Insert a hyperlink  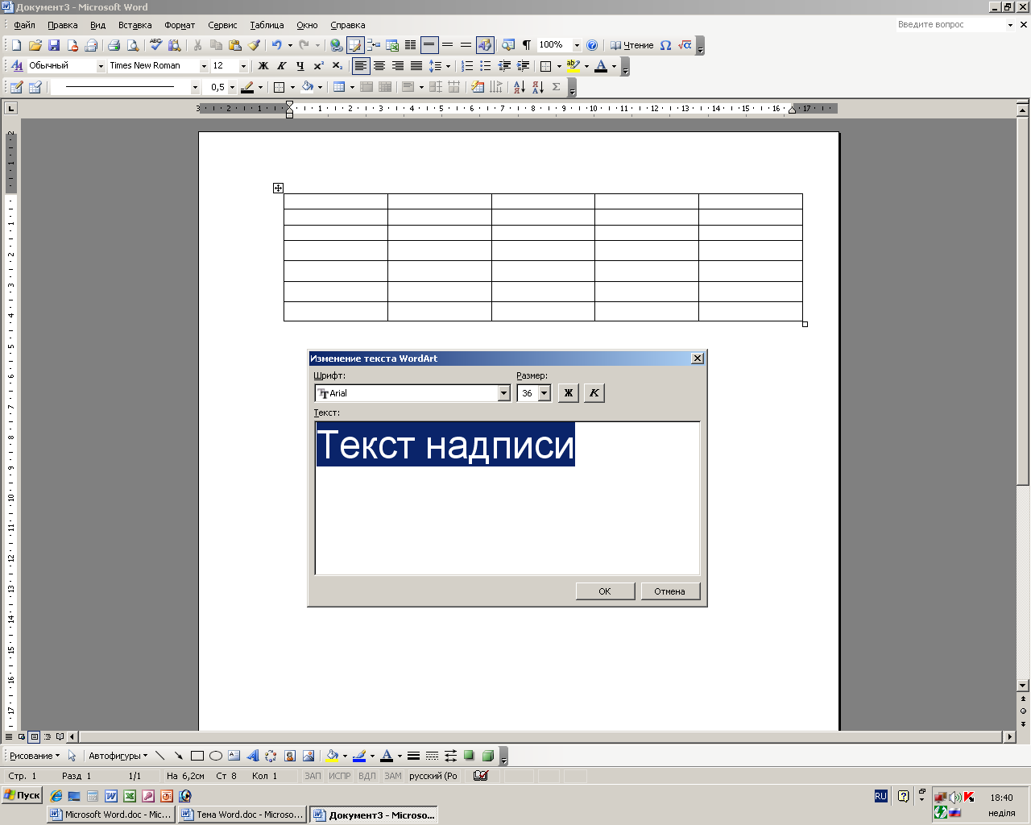pos(337,45)
